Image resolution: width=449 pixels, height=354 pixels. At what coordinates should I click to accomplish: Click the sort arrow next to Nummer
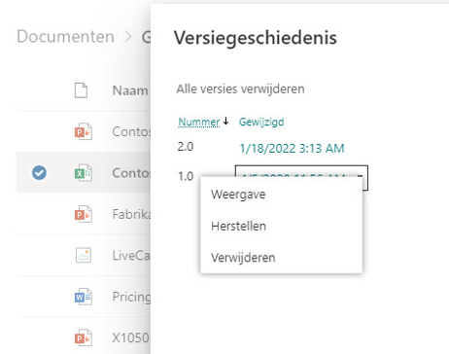(x=225, y=122)
